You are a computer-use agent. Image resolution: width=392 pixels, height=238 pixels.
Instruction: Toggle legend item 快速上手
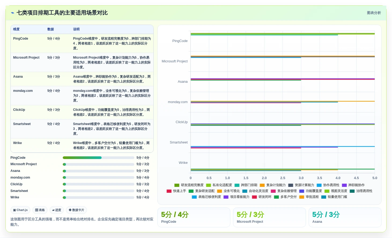point(176,191)
